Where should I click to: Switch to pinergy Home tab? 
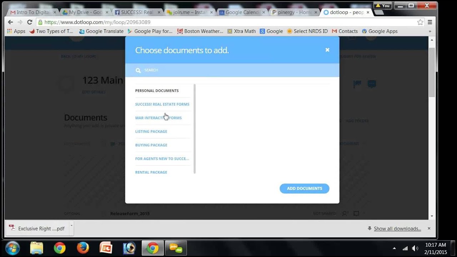point(293,12)
